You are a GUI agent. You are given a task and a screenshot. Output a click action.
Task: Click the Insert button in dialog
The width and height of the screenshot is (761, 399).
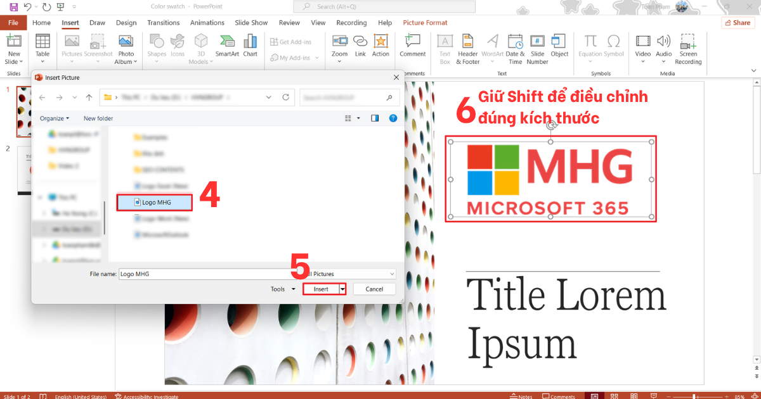(321, 289)
